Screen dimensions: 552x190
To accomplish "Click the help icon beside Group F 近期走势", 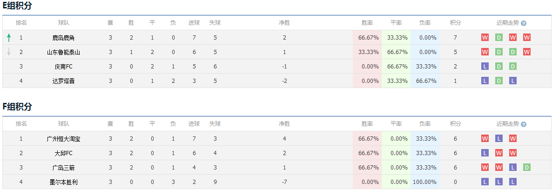I will [524, 124].
